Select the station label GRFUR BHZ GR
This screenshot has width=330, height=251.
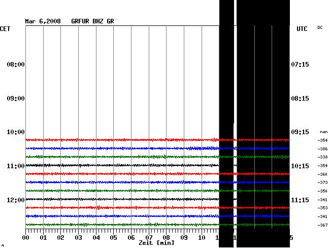92,21
